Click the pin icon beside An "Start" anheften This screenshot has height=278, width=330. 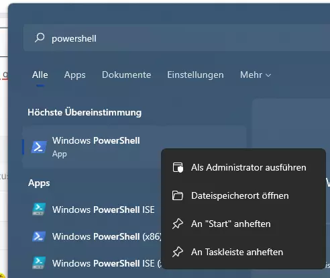click(178, 224)
